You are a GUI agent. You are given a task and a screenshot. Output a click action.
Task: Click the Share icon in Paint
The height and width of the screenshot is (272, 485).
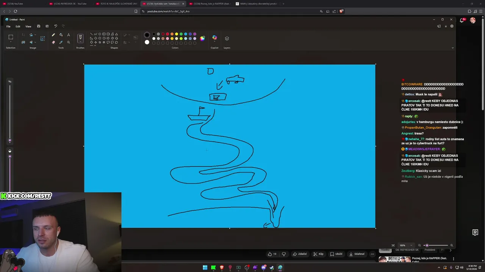point(47,26)
